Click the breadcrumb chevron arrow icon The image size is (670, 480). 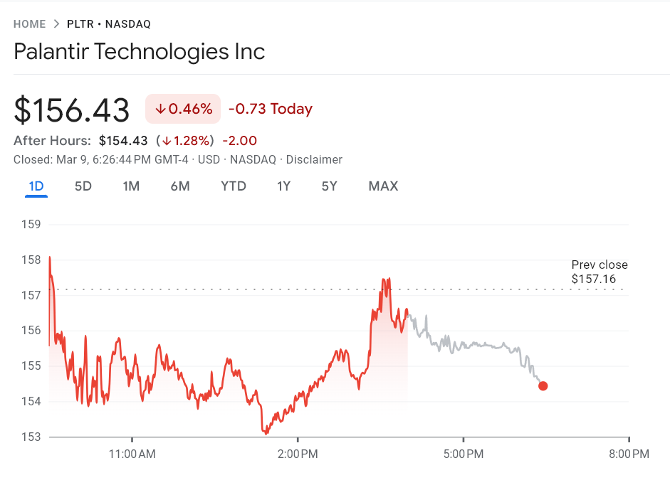pyautogui.click(x=56, y=24)
